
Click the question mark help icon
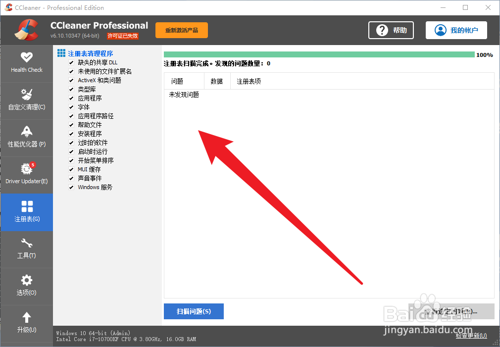(x=382, y=30)
